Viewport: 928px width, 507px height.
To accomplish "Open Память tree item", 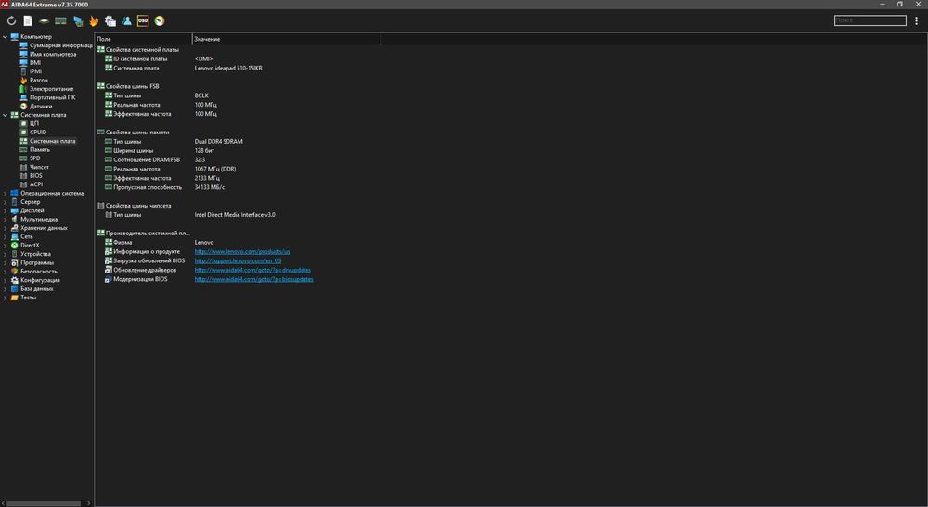I will pyautogui.click(x=40, y=149).
